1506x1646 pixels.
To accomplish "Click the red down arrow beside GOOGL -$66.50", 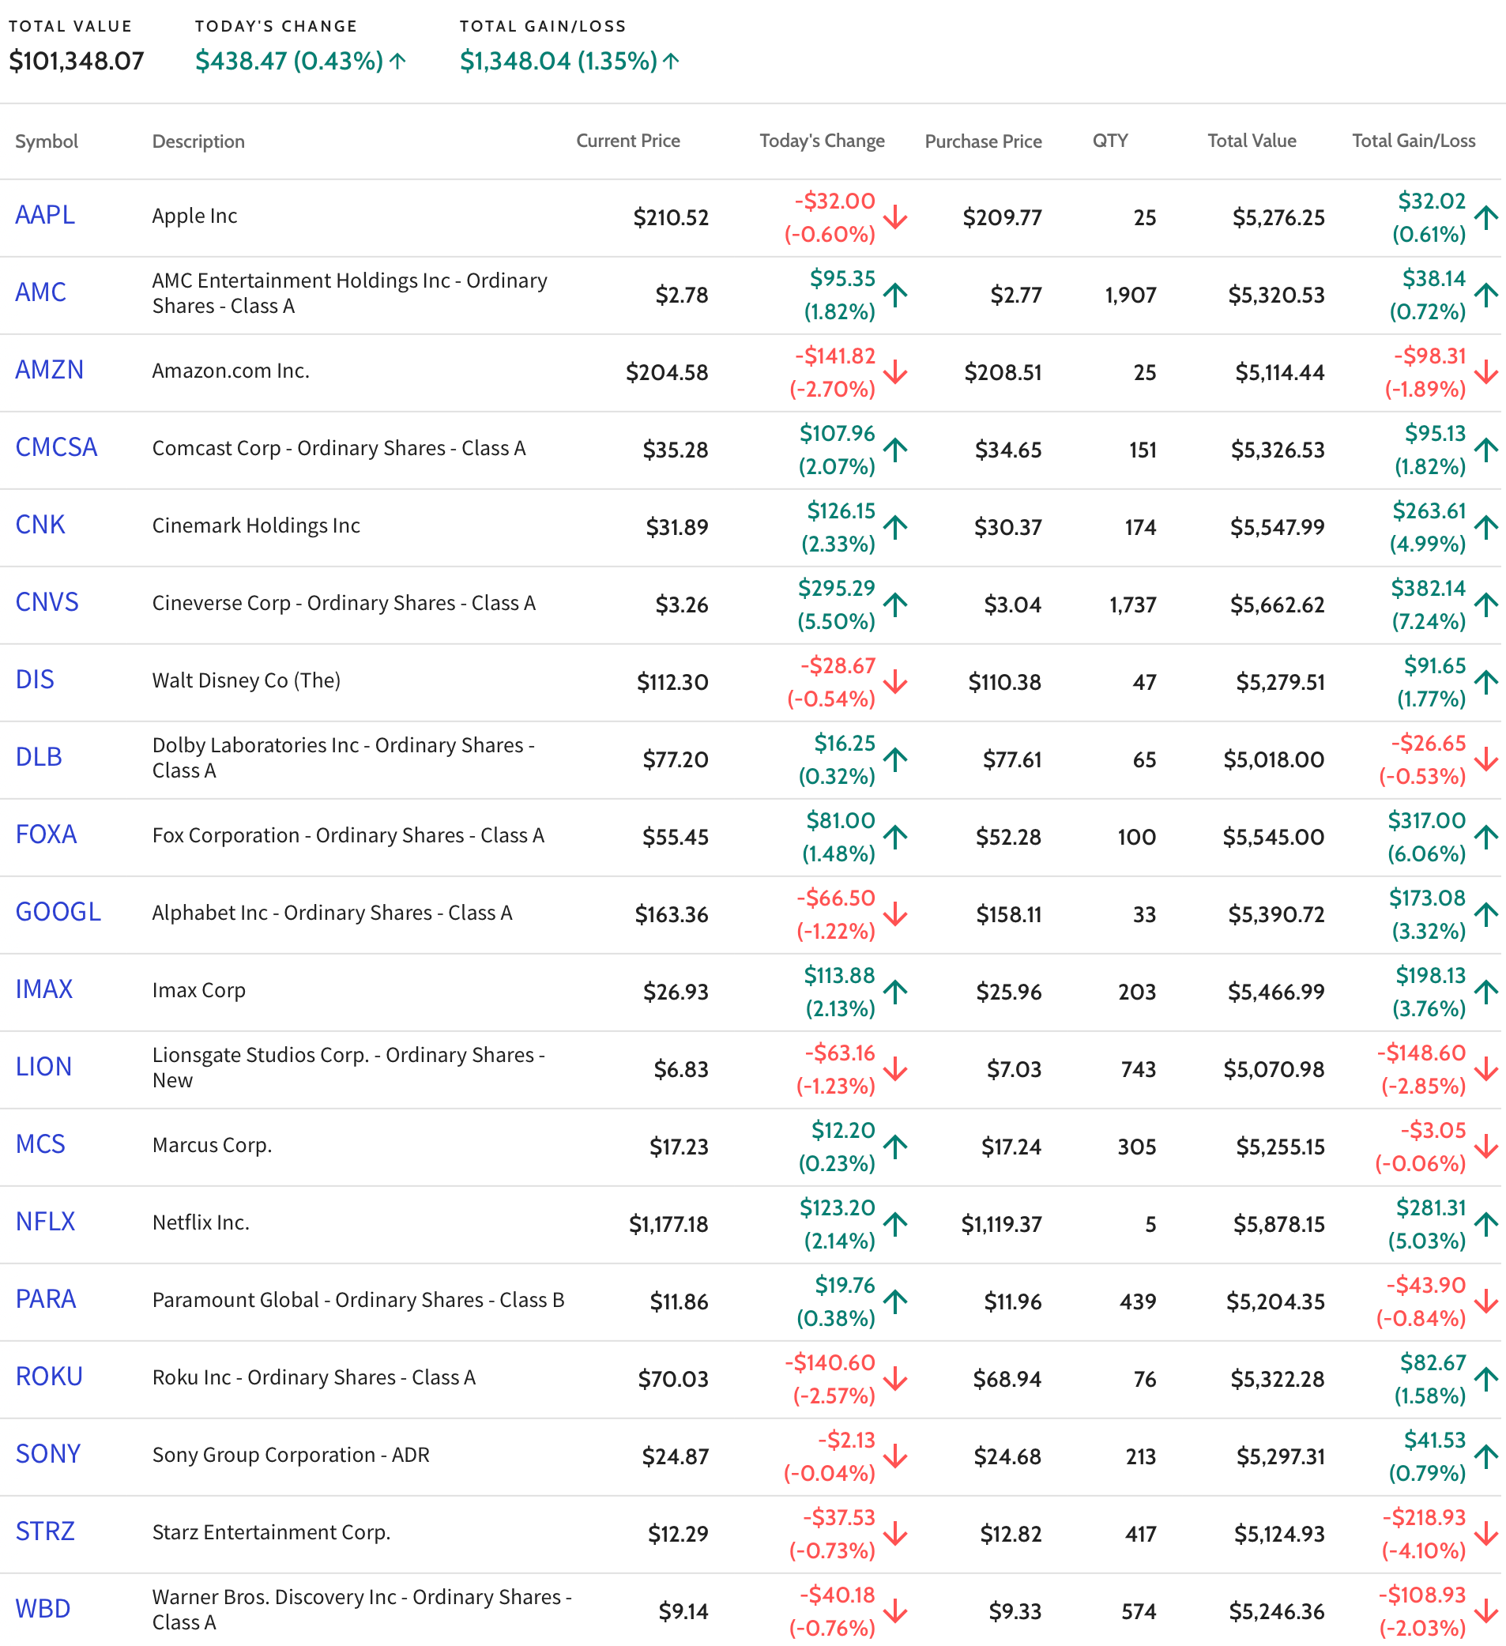I will [895, 915].
